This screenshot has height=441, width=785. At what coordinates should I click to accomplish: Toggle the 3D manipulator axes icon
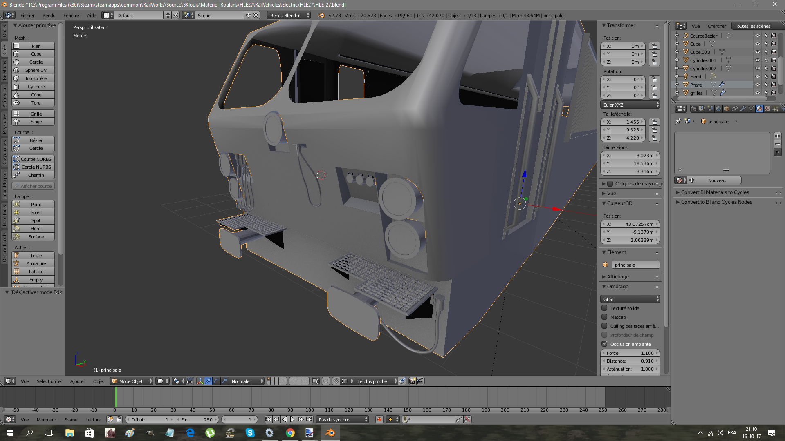pyautogui.click(x=200, y=381)
